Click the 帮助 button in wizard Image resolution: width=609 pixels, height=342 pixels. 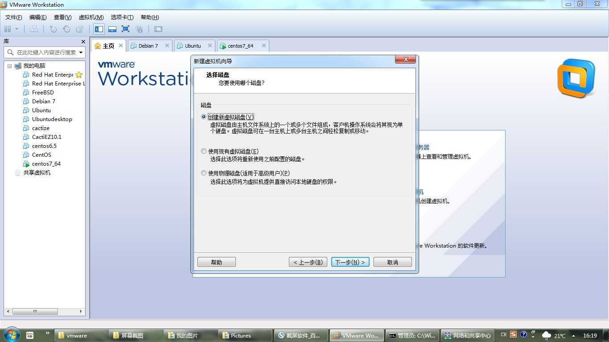point(217,262)
